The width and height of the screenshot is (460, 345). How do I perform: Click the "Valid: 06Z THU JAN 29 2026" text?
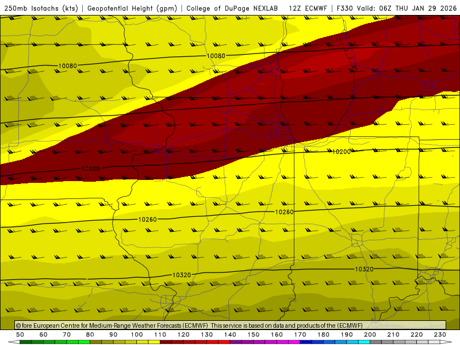(x=407, y=9)
